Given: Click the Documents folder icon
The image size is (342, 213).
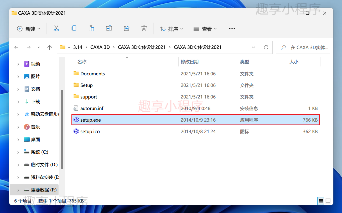Looking at the screenshot, I should [76, 73].
